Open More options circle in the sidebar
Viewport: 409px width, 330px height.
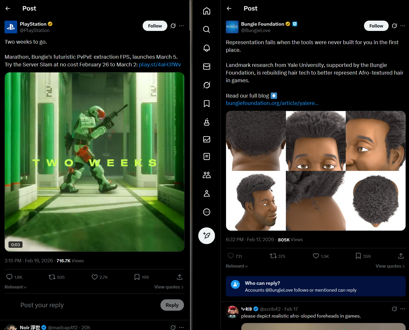207,212
